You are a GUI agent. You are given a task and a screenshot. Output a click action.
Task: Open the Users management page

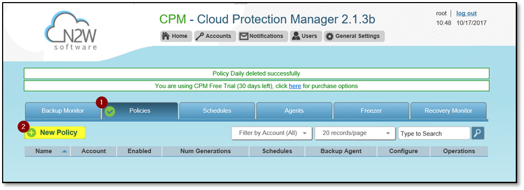pos(306,36)
